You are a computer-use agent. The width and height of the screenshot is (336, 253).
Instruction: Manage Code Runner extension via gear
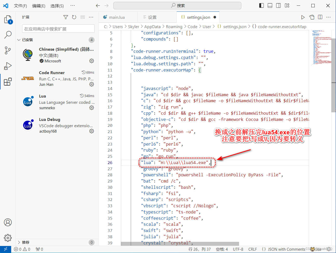click(91, 84)
